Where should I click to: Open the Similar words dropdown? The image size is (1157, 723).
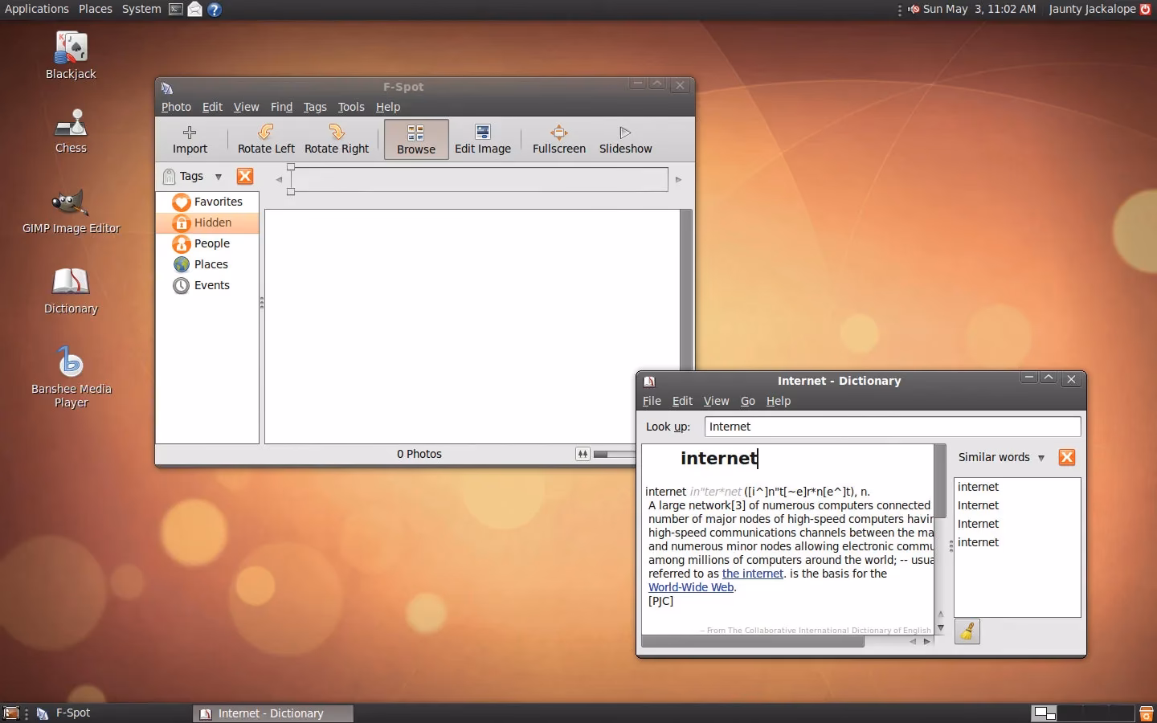click(1041, 457)
